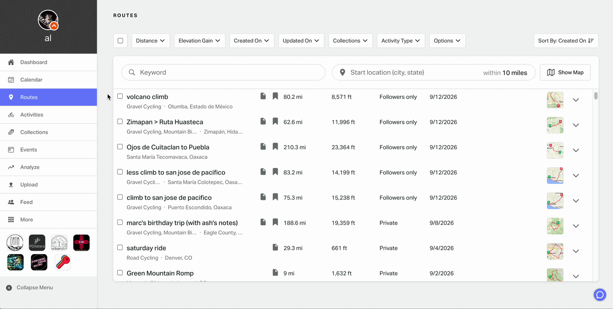The height and width of the screenshot is (309, 613).
Task: Click the bookmark icon for volcano climb
Action: [x=275, y=96]
